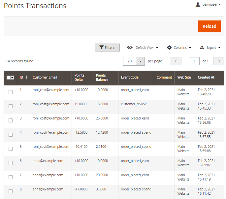This screenshot has width=226, height=199.
Task: Expand the mass-select header dropdown
Action: click(13, 78)
